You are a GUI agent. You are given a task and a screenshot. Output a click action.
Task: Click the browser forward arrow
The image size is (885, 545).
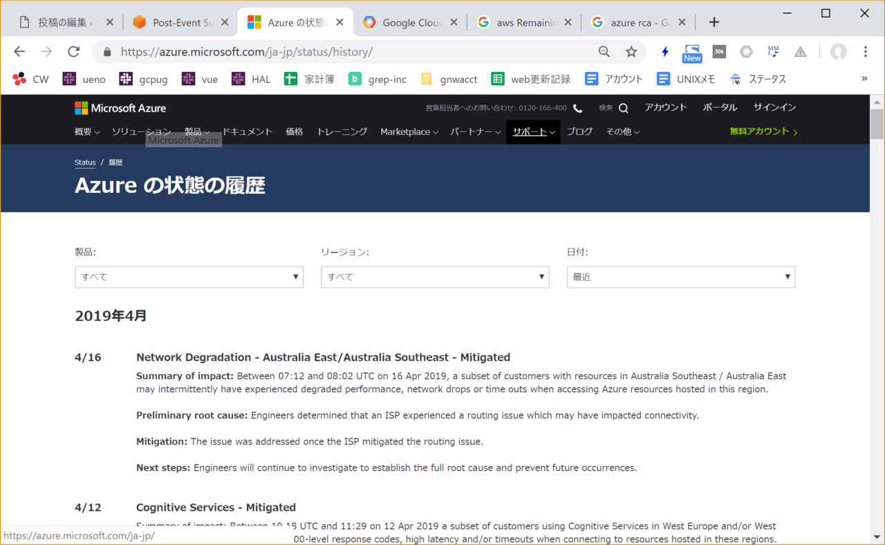coord(46,52)
